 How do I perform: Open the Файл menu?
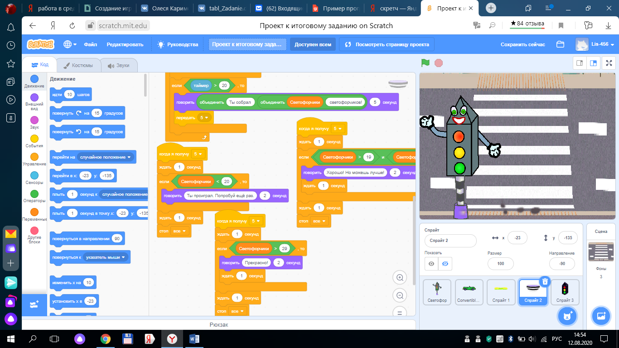point(90,44)
